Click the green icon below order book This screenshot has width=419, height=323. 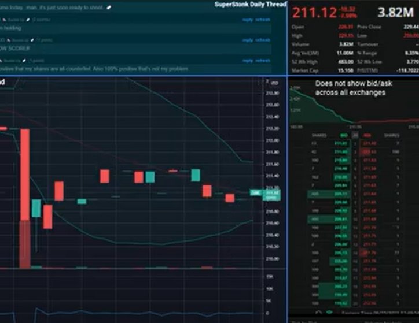329,312
